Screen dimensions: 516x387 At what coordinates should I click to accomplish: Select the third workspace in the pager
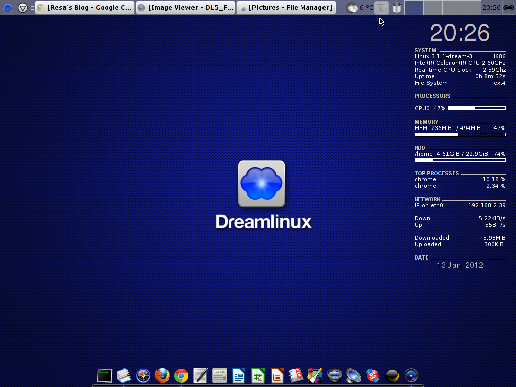click(x=452, y=7)
